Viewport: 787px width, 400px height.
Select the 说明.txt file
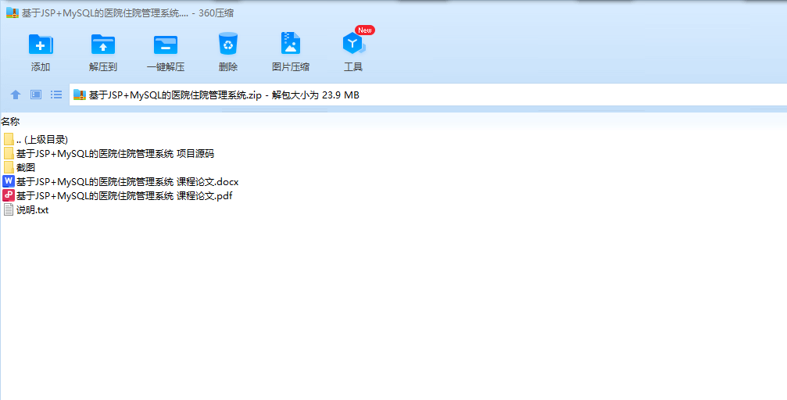coord(26,210)
